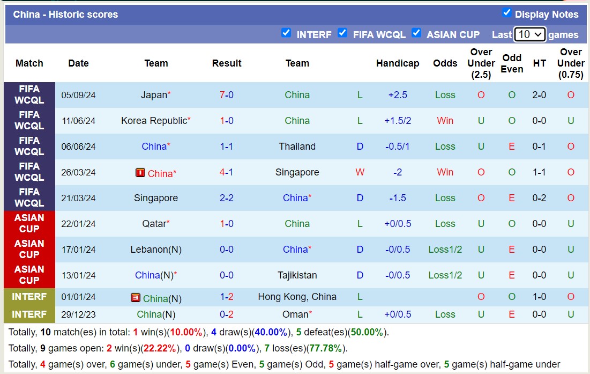590x374 pixels.
Task: Click the ASIAN CUP label in the 22/01/24 row
Action: pyautogui.click(x=29, y=224)
